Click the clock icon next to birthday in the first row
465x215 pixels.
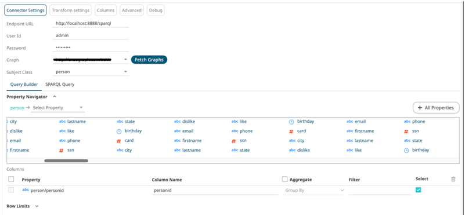click(x=291, y=122)
